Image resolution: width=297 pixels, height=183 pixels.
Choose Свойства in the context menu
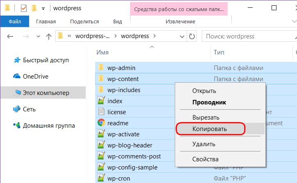pos(220,159)
